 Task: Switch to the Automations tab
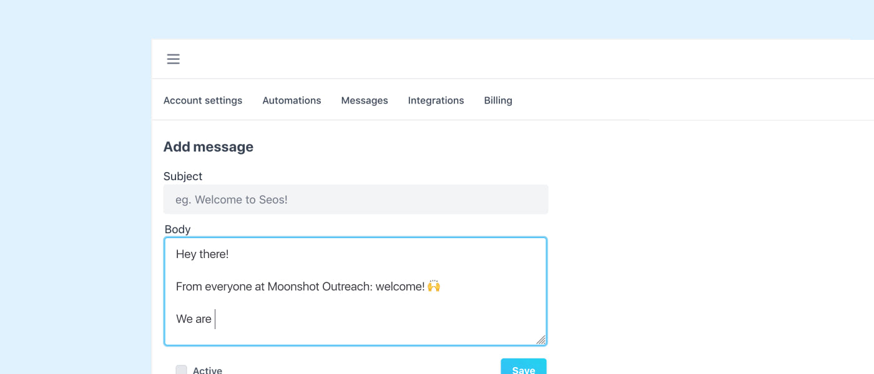(x=292, y=100)
